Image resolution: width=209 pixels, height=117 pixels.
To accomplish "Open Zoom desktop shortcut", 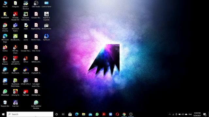I will coord(5,81).
